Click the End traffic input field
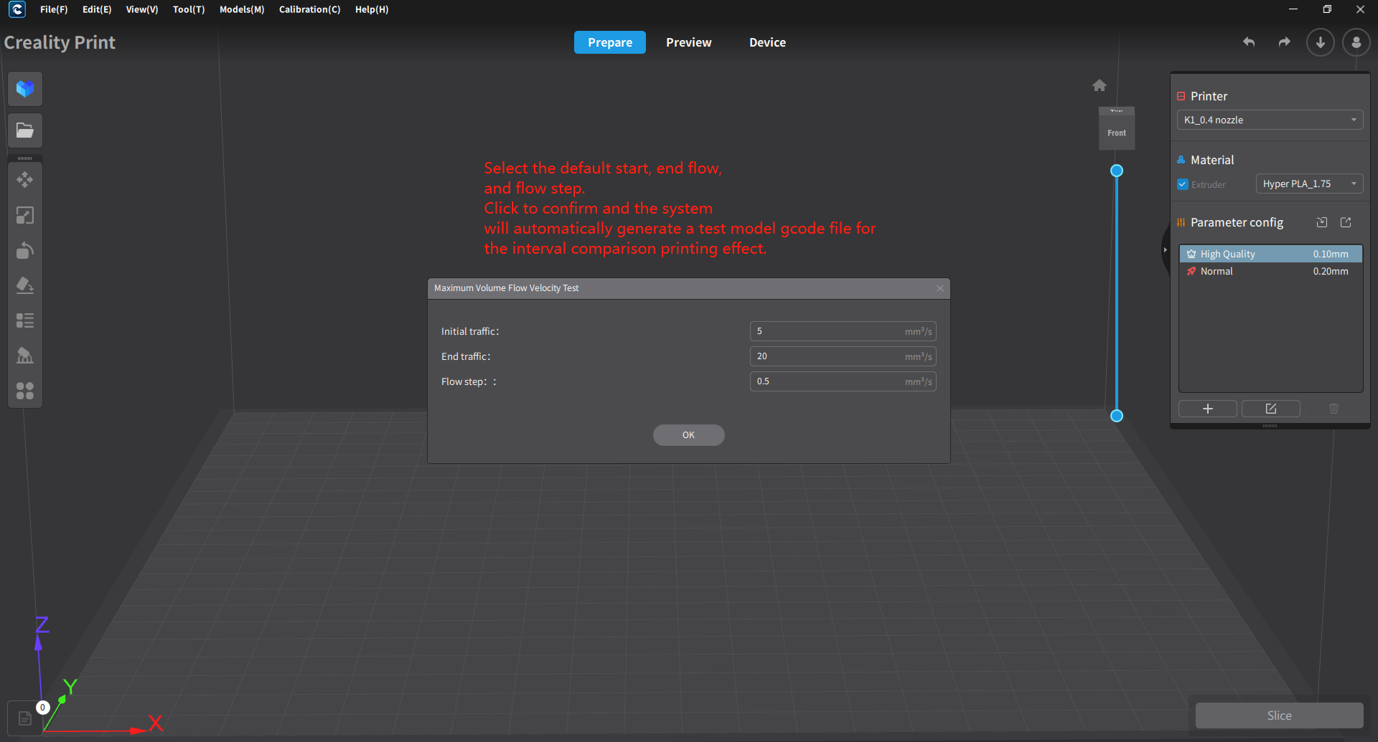Image resolution: width=1378 pixels, height=742 pixels. point(843,356)
